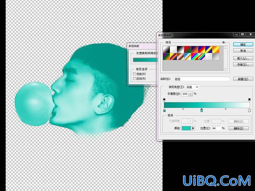Click 取消 to cancel gradient editing
255x191 pixels.
point(243,51)
